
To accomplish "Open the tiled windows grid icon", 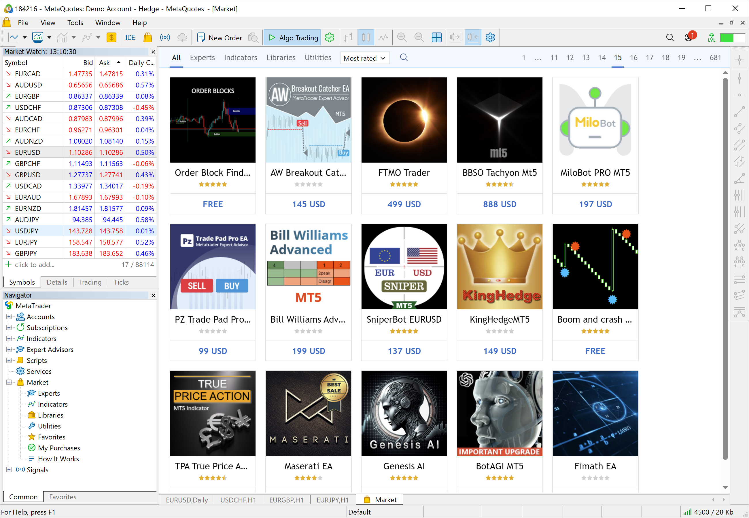I will (x=436, y=37).
